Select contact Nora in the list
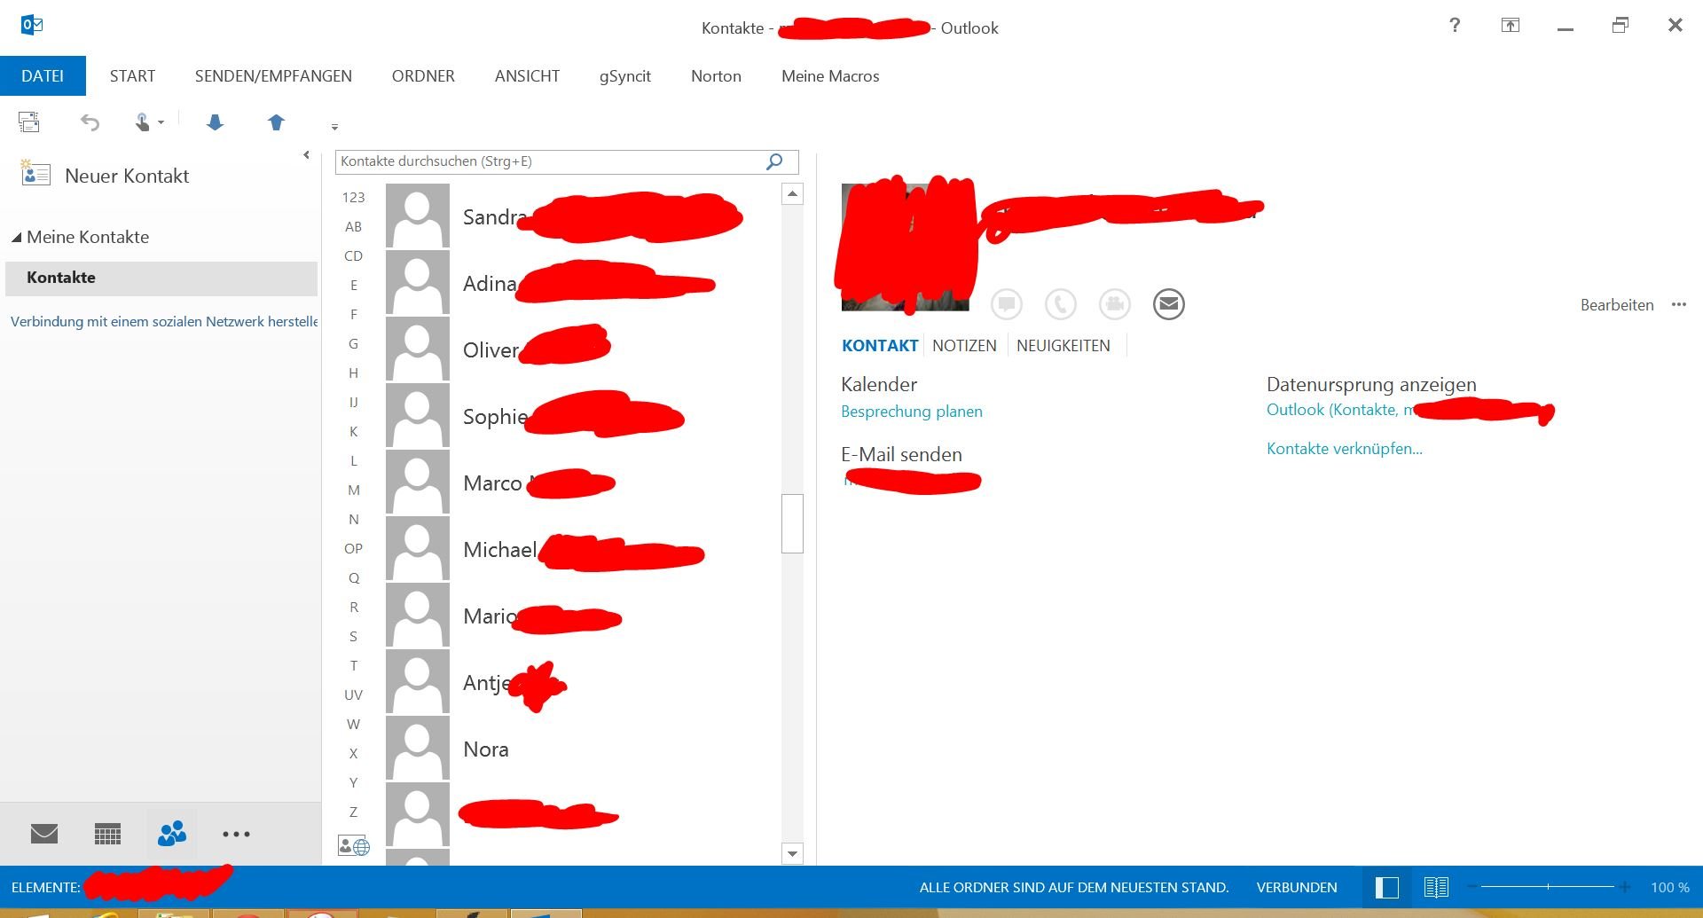The image size is (1703, 918). click(x=581, y=749)
